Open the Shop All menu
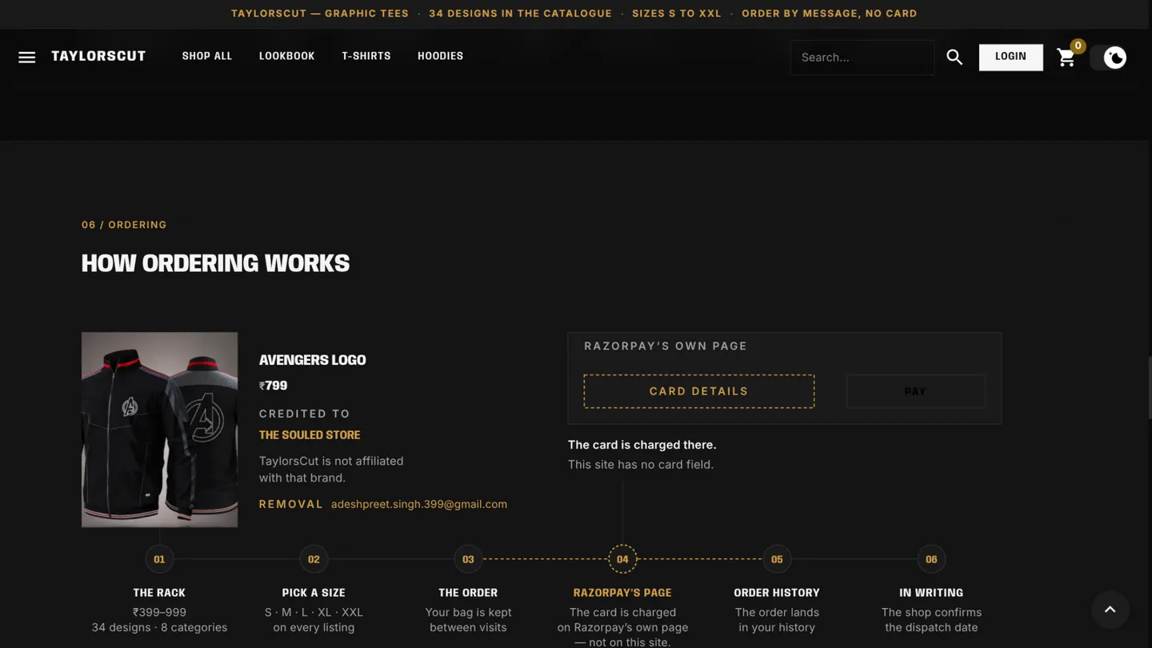1152x648 pixels. click(x=207, y=56)
